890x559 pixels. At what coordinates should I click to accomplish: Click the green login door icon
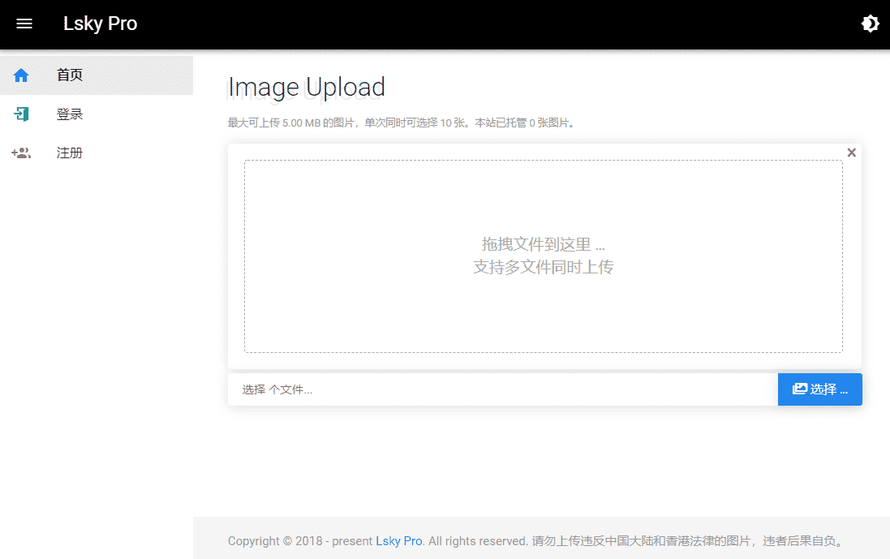click(x=21, y=114)
